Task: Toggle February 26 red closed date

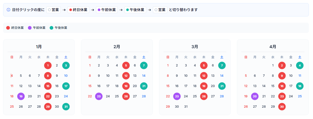Action: 126,96
